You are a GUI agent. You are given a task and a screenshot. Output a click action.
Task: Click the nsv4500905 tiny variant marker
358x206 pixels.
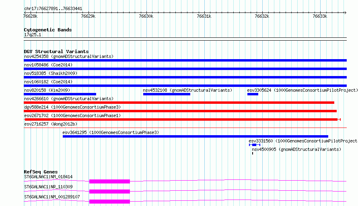253,153
